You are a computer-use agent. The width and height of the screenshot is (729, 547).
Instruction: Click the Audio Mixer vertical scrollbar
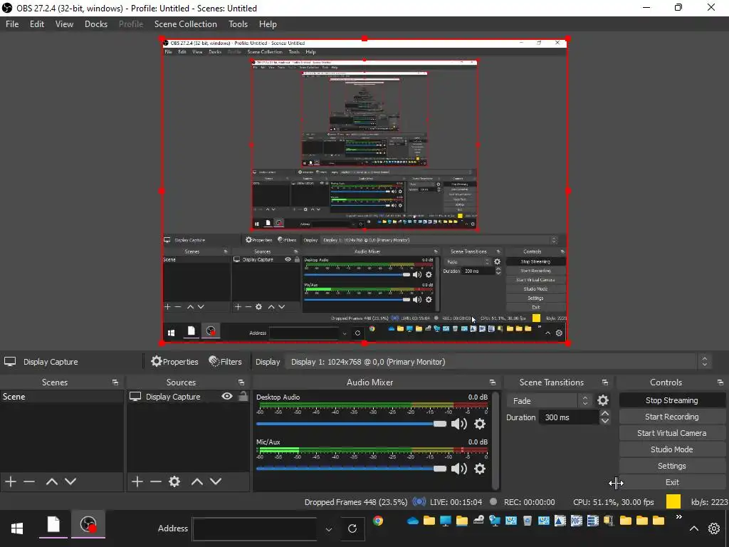pos(495,440)
